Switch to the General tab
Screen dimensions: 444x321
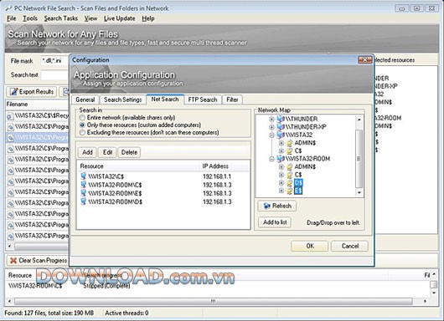tap(85, 99)
